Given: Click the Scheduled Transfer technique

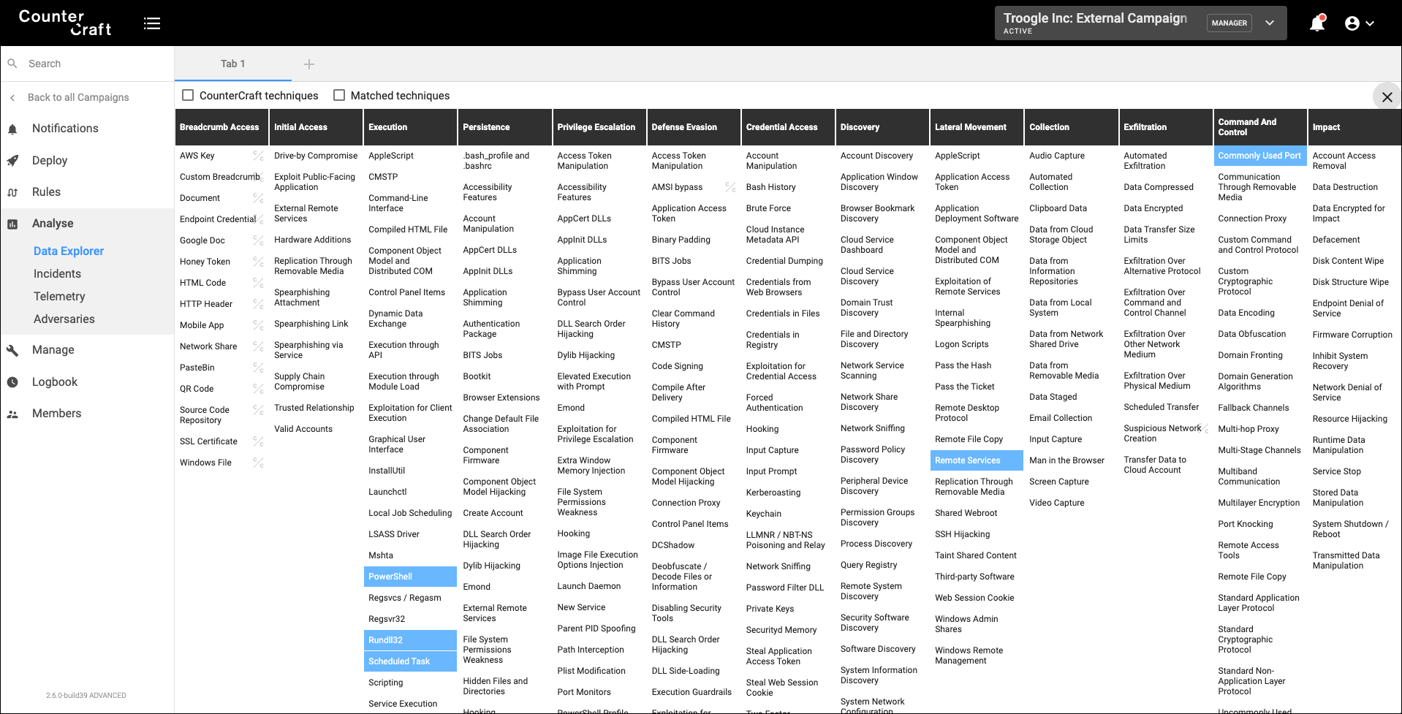Looking at the screenshot, I should pos(1162,407).
